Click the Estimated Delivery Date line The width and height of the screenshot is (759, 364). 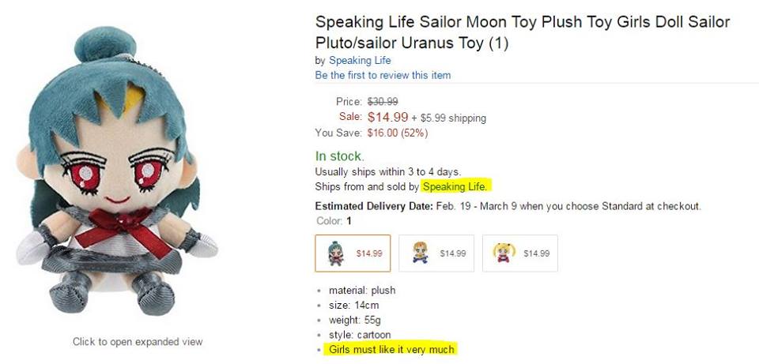(508, 206)
